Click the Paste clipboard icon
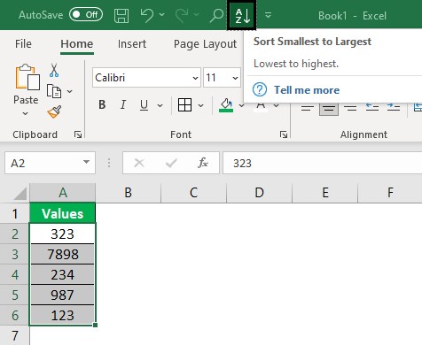Screen dimensions: 422x345 point(27,77)
